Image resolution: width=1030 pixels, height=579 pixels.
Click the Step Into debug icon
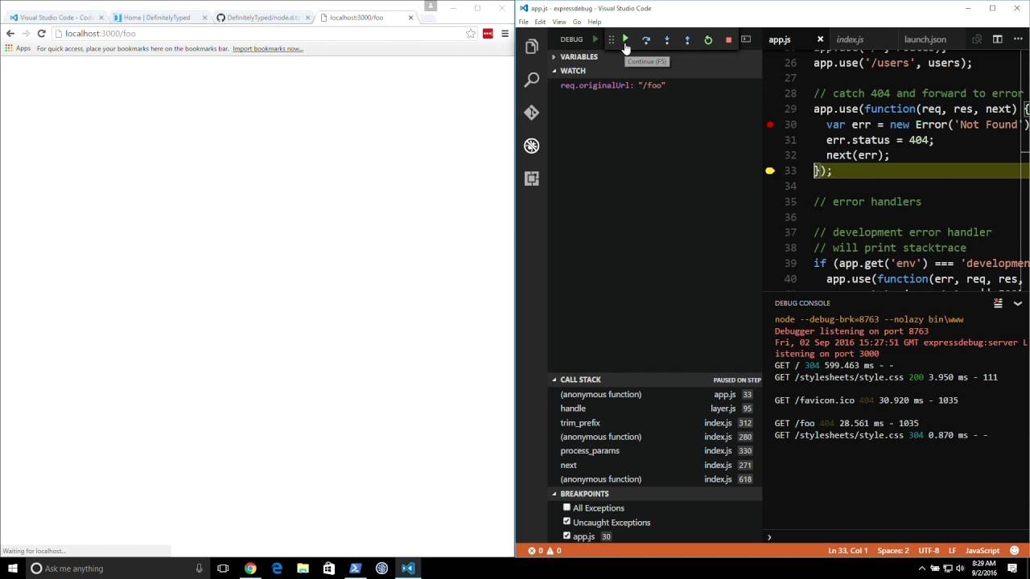[666, 39]
